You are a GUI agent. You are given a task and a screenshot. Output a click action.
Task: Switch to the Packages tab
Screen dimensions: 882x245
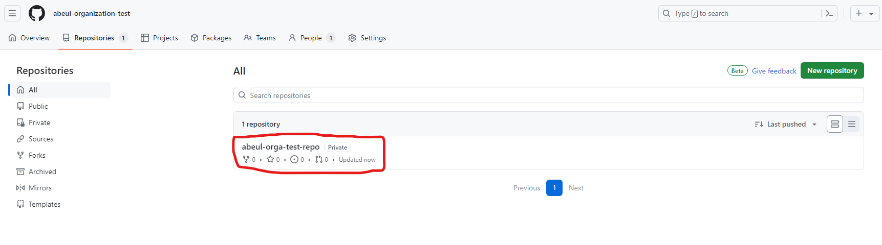click(211, 38)
